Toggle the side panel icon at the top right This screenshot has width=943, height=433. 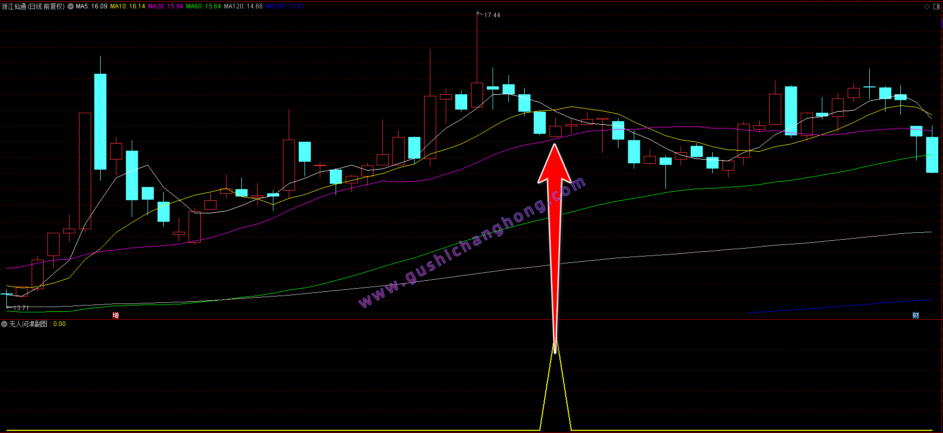(937, 6)
